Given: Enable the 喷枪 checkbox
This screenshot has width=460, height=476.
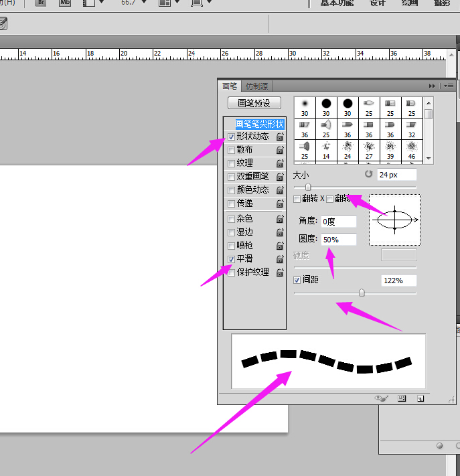Looking at the screenshot, I should (x=232, y=246).
